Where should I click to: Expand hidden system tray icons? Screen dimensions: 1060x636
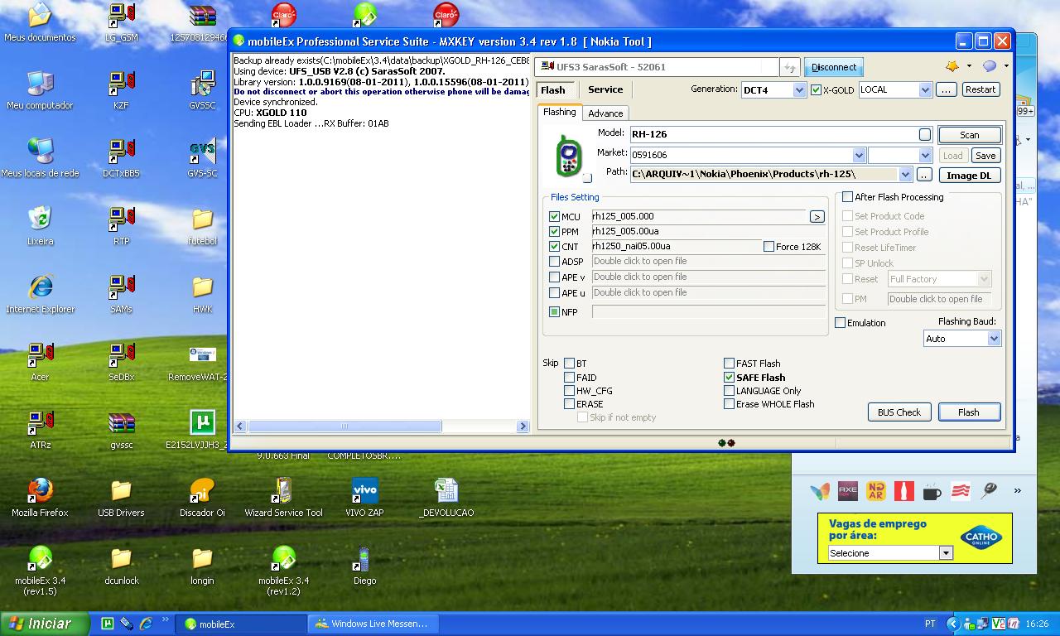pos(952,624)
